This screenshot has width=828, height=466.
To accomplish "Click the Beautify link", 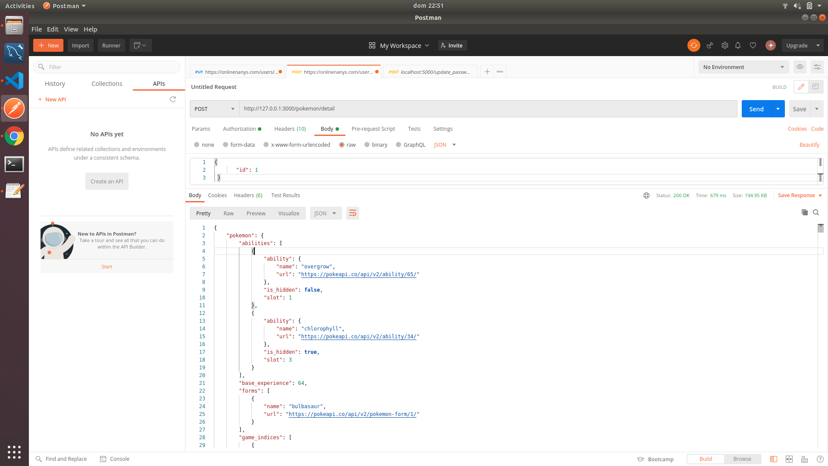I will click(809, 145).
